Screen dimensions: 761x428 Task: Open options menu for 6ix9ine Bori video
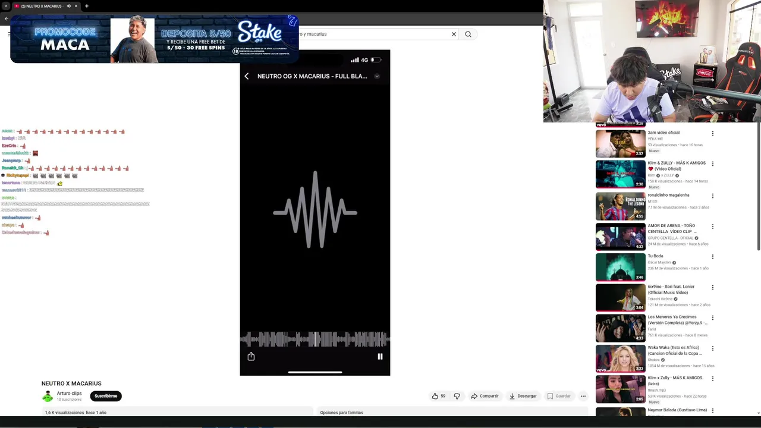[713, 288]
